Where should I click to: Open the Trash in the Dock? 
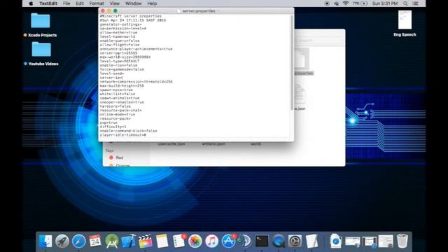click(402, 241)
